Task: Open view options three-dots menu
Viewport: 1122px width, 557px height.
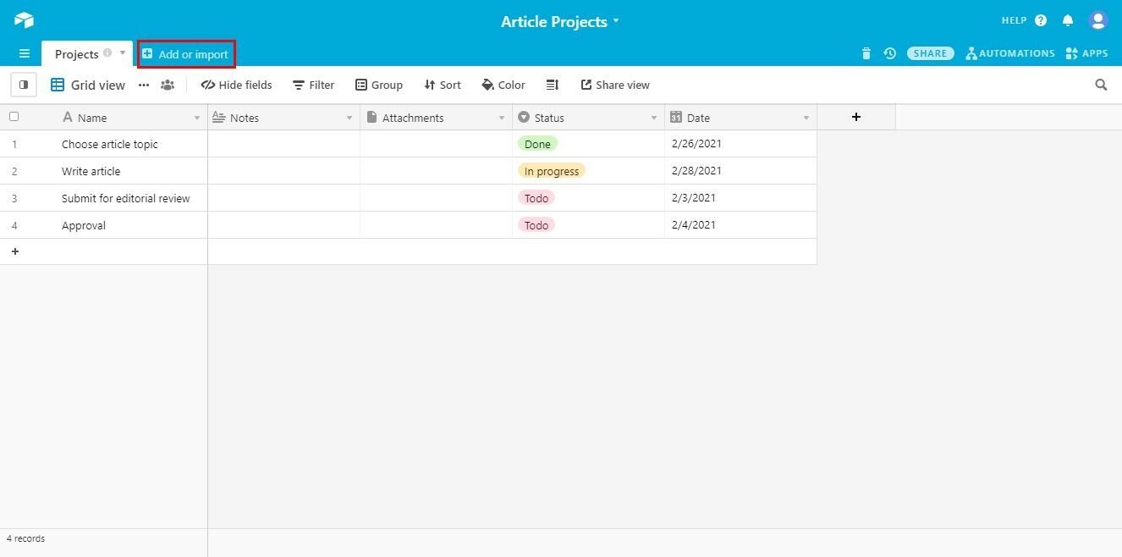Action: click(144, 85)
